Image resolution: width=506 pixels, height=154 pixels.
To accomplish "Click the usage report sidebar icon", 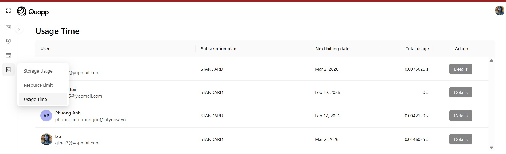I will 9,70.
